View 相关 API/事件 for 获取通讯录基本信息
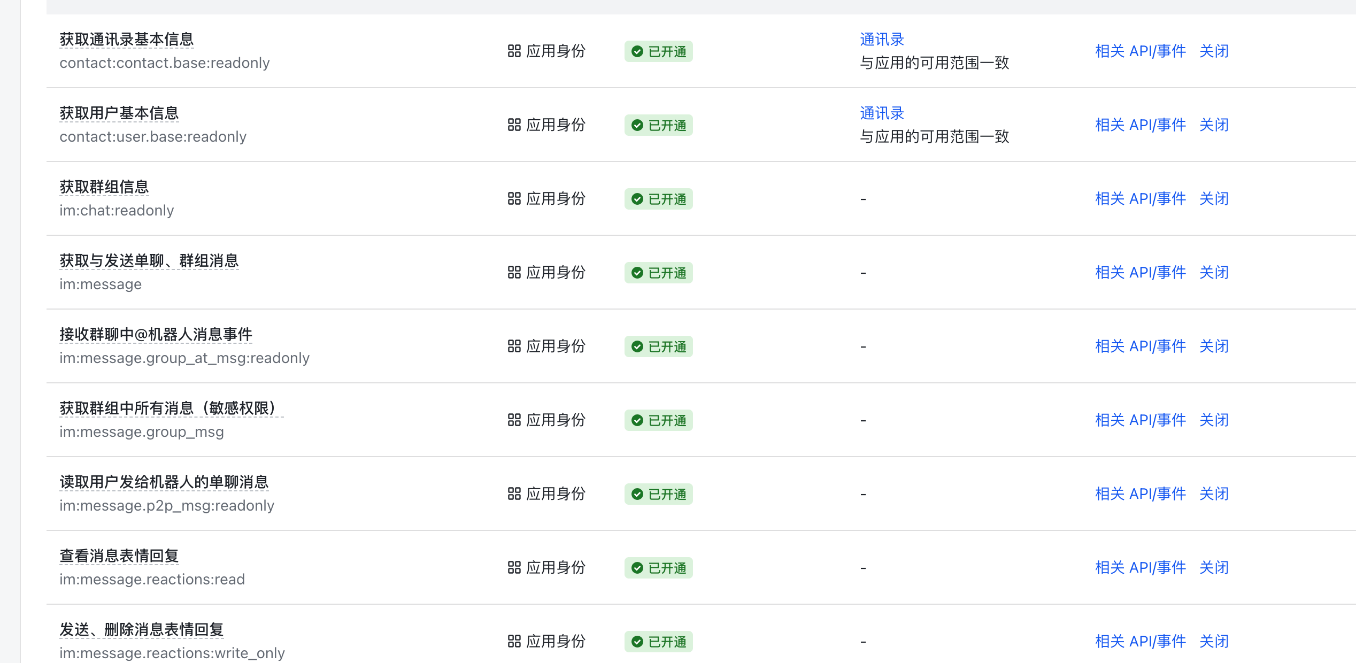The height and width of the screenshot is (663, 1356). 1140,51
